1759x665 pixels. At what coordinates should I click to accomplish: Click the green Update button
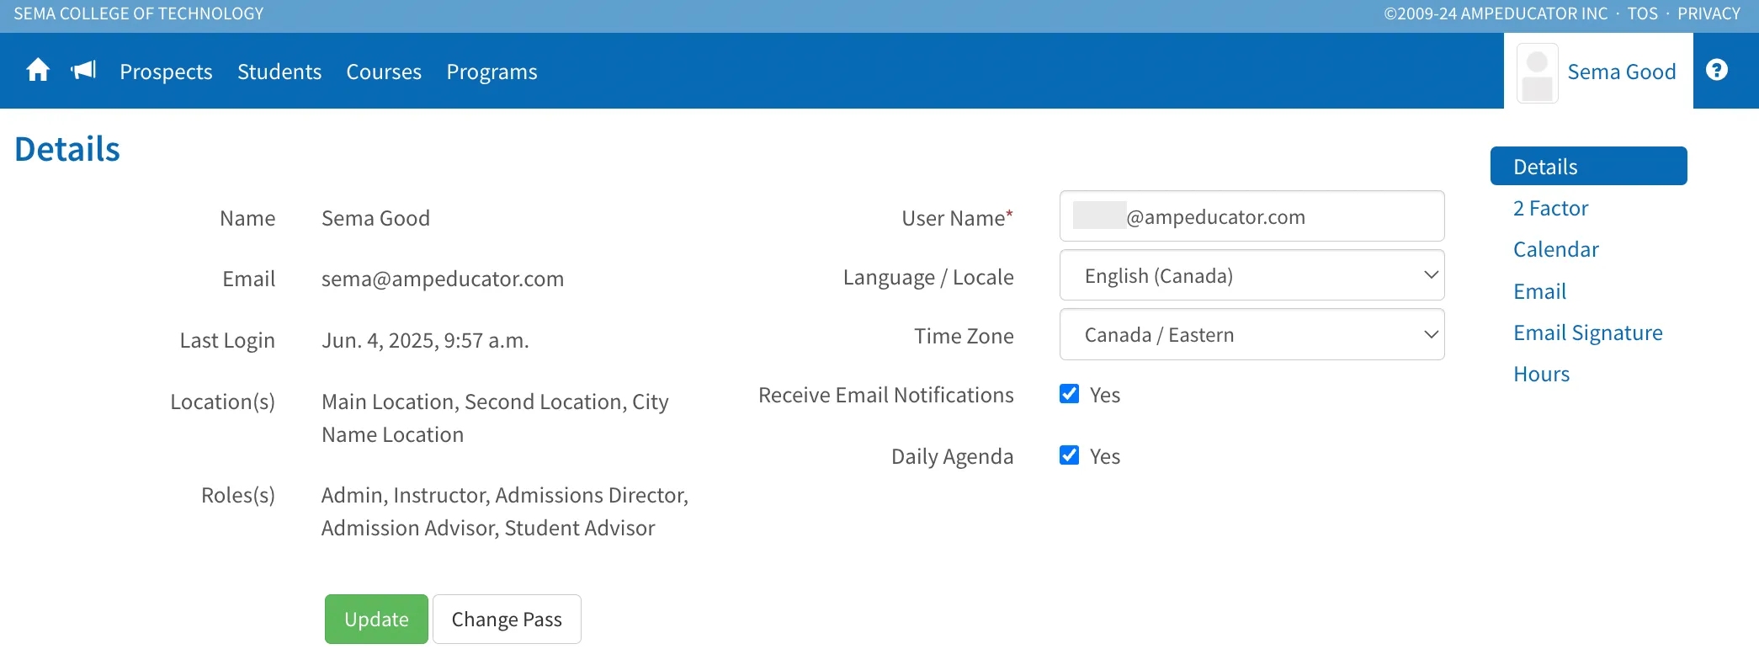376,620
